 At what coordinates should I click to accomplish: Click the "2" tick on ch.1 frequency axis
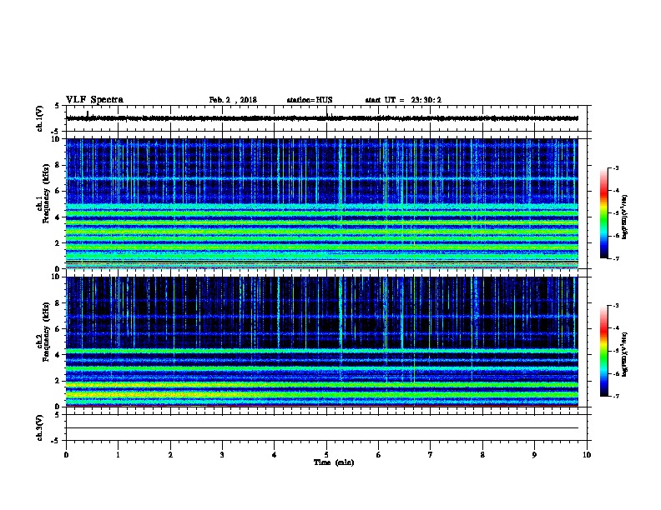click(x=58, y=243)
